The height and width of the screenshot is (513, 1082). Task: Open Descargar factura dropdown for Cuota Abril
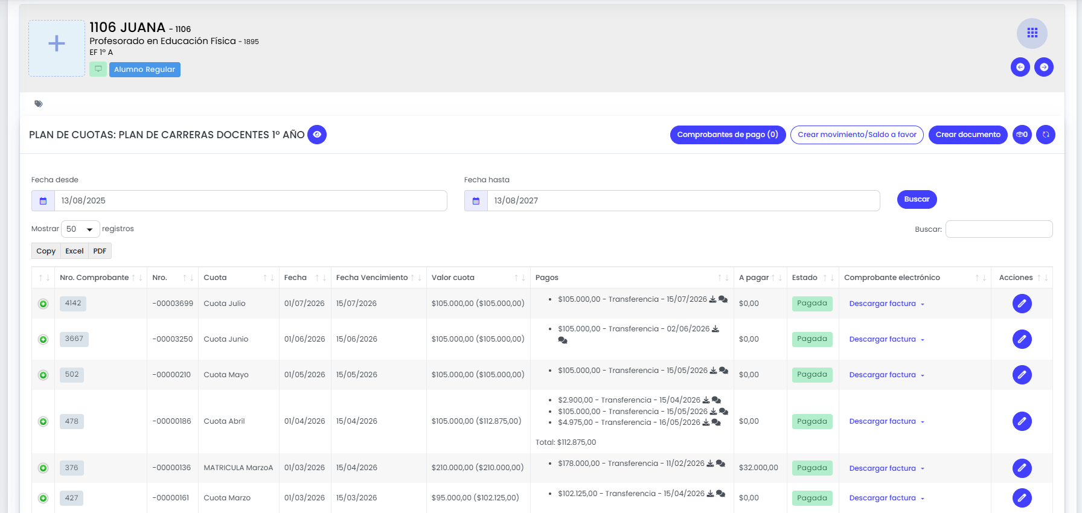coord(886,421)
